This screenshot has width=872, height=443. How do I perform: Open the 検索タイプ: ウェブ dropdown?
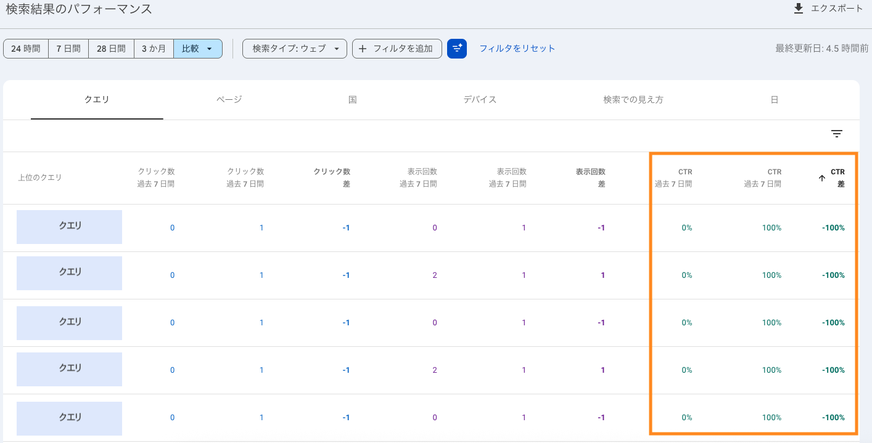click(x=295, y=49)
